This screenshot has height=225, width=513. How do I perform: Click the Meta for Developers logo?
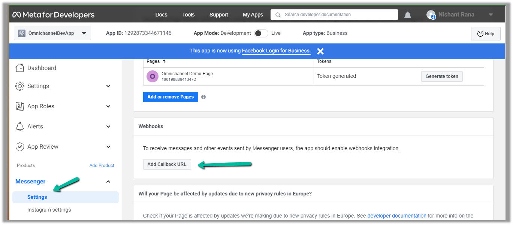[x=53, y=15]
